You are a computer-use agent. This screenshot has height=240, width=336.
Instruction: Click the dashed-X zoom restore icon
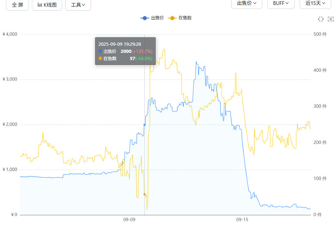point(330,19)
